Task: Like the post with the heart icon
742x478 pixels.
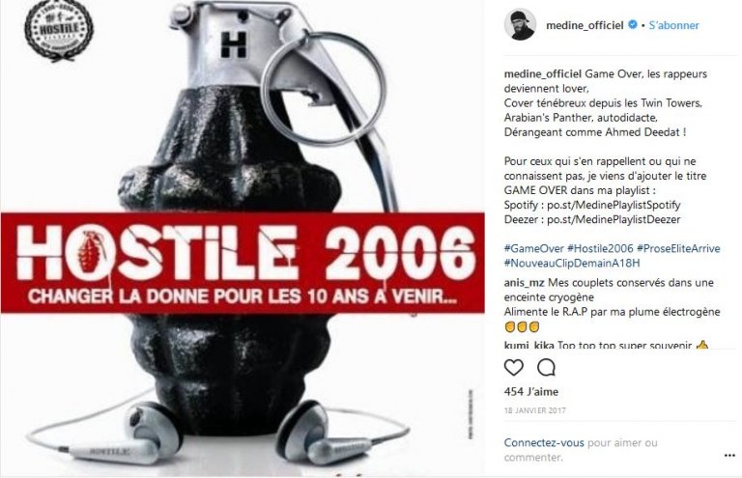Action: [513, 367]
